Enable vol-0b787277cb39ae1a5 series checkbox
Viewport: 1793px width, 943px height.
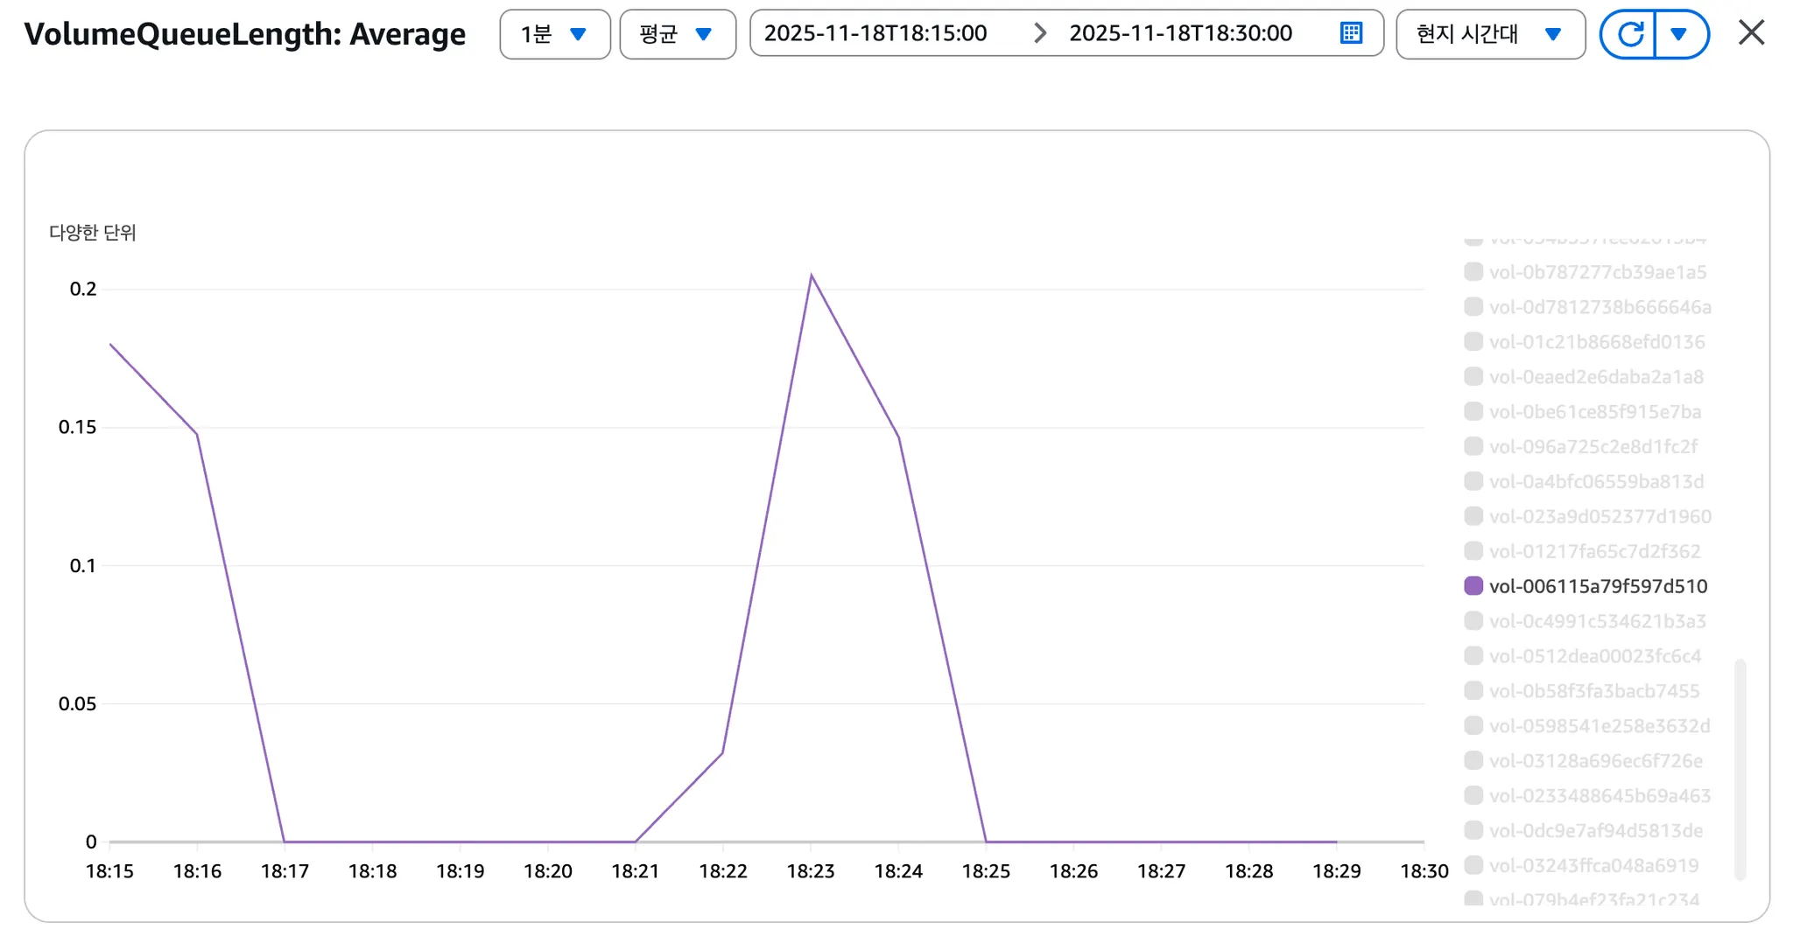point(1473,272)
